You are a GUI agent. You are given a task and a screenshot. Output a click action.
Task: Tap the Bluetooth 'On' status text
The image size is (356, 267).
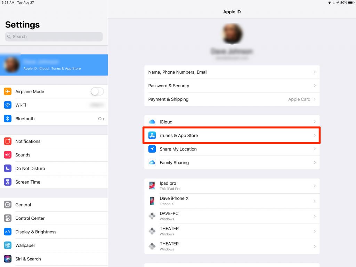coord(101,119)
